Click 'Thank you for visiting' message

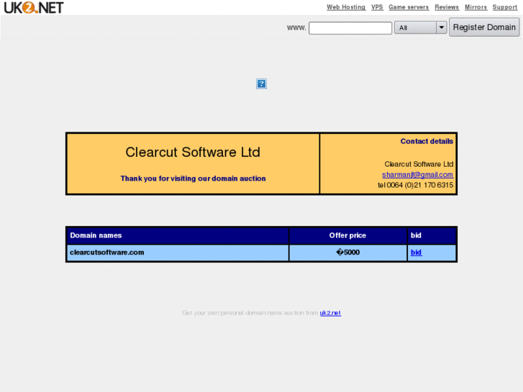pos(193,178)
